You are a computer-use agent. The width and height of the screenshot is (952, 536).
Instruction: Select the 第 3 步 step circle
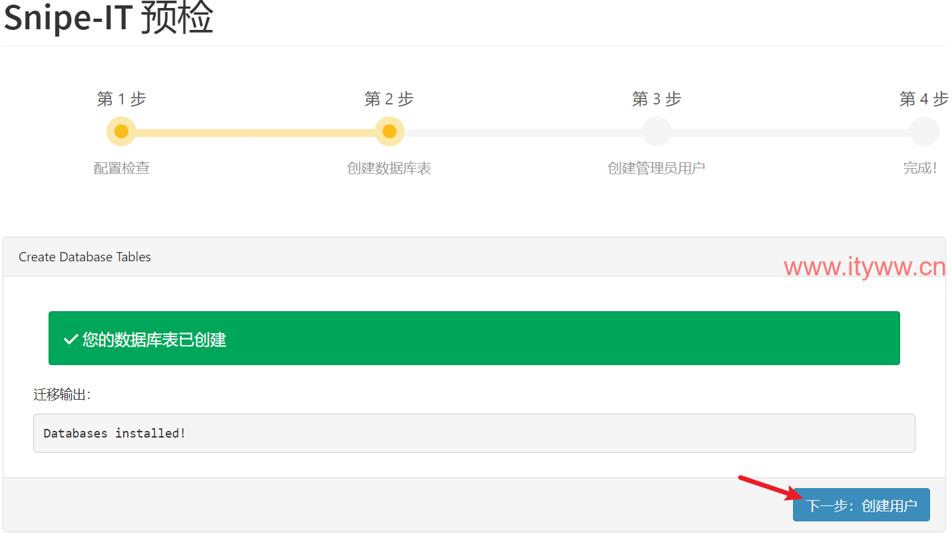[x=657, y=132]
